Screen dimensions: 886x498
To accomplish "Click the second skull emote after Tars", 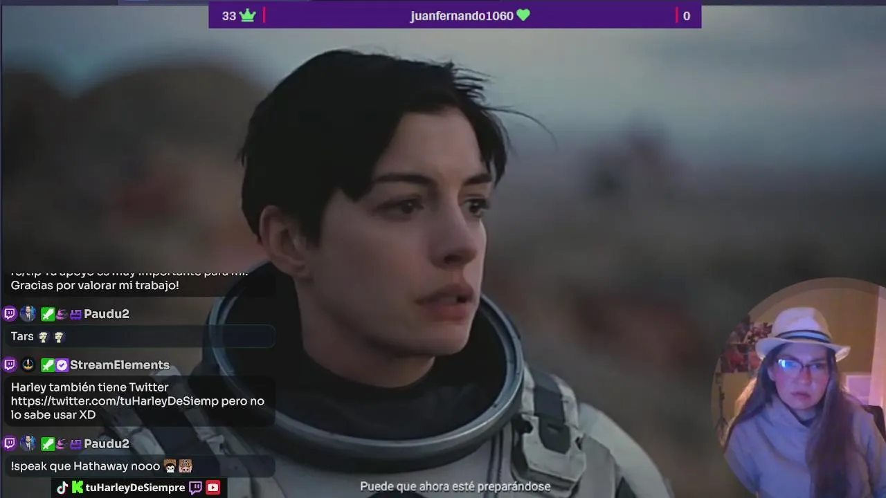I will point(59,337).
